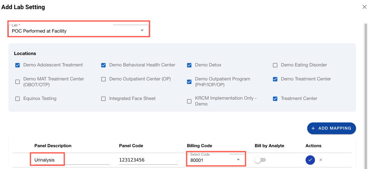The height and width of the screenshot is (169, 370).
Task: Cancel the Urinalysis mapping row with X
Action: point(321,160)
